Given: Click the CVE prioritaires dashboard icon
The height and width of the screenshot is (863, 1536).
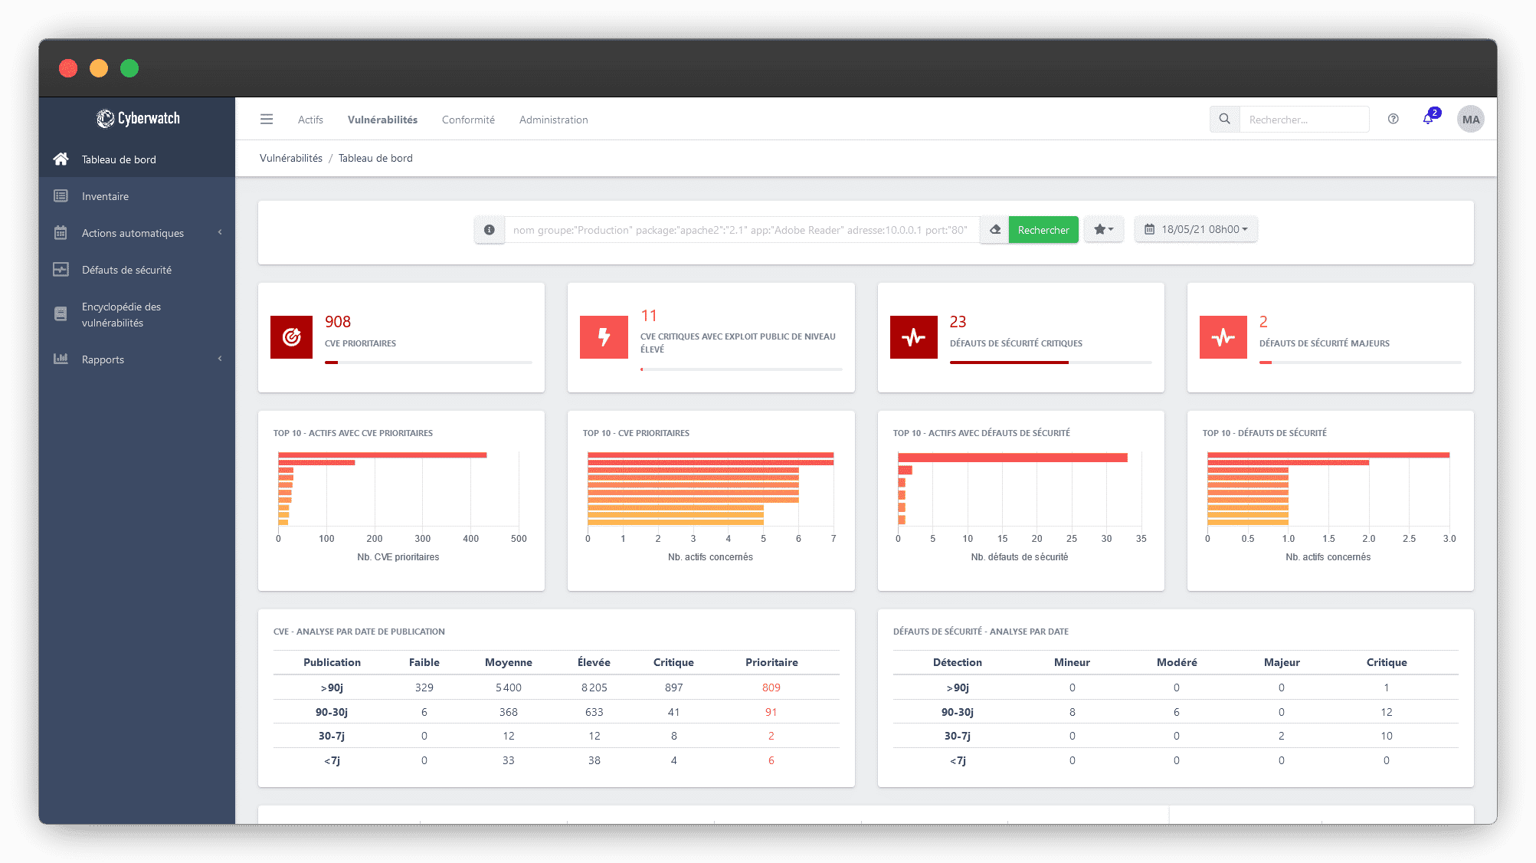Looking at the screenshot, I should click(290, 336).
